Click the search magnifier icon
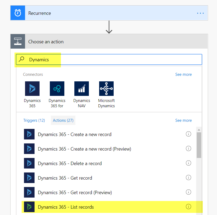This screenshot has height=215, width=217. pos(21,59)
